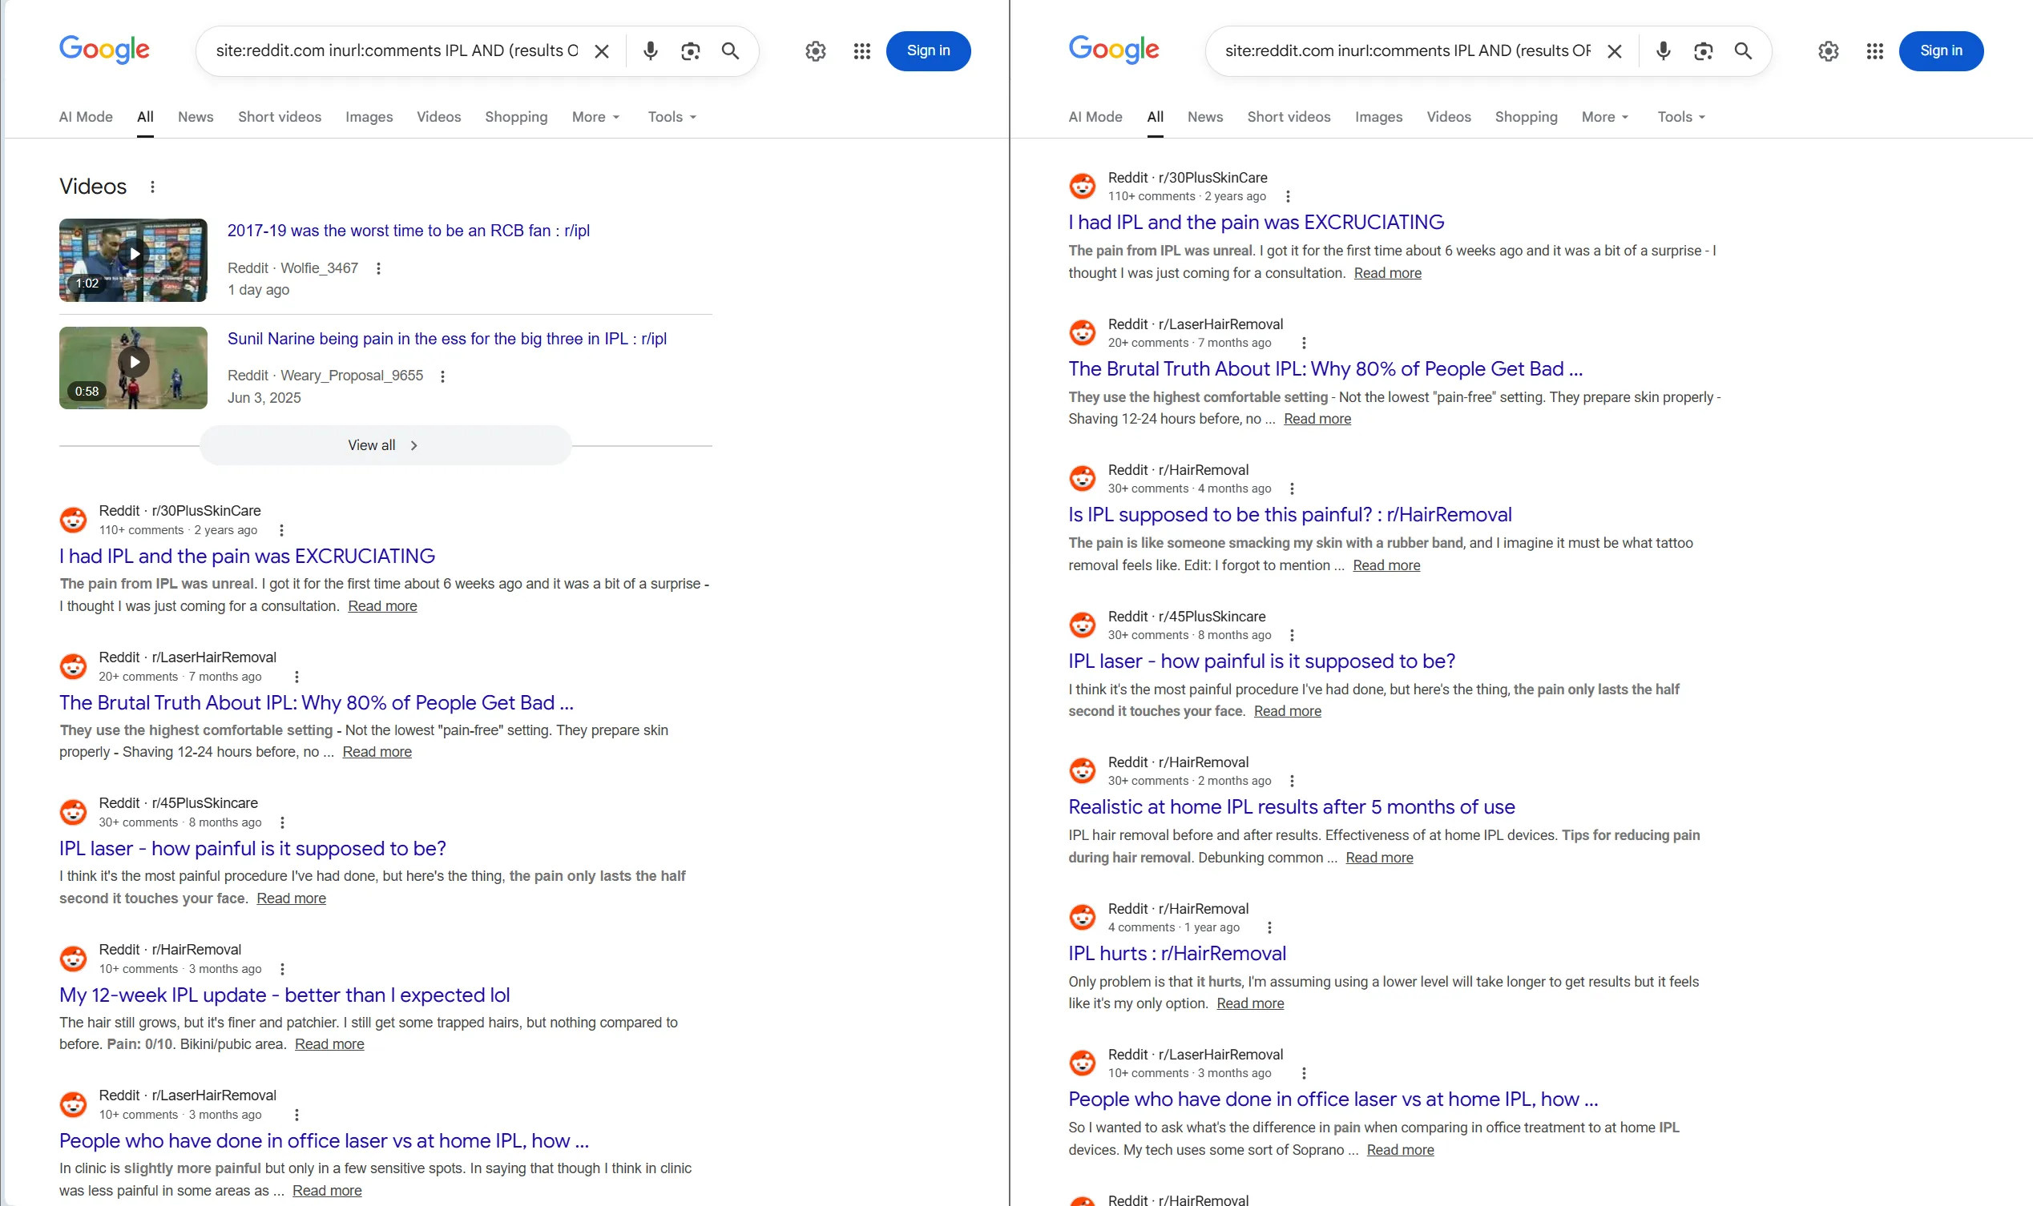
Task: Click the Google logo to go home
Action: [104, 50]
